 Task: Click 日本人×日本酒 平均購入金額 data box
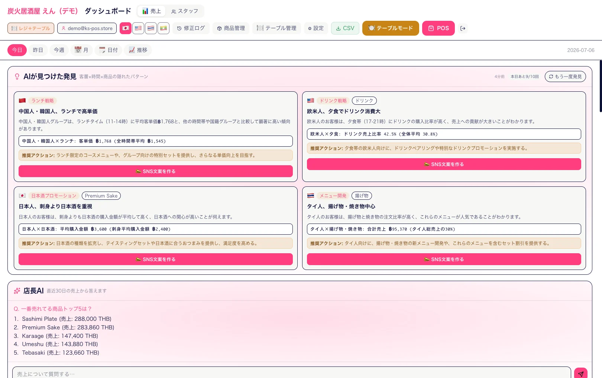[156, 229]
